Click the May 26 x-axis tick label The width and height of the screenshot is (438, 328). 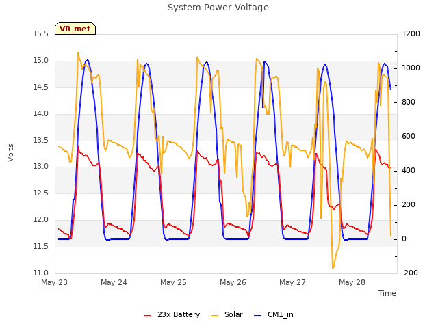pos(233,282)
